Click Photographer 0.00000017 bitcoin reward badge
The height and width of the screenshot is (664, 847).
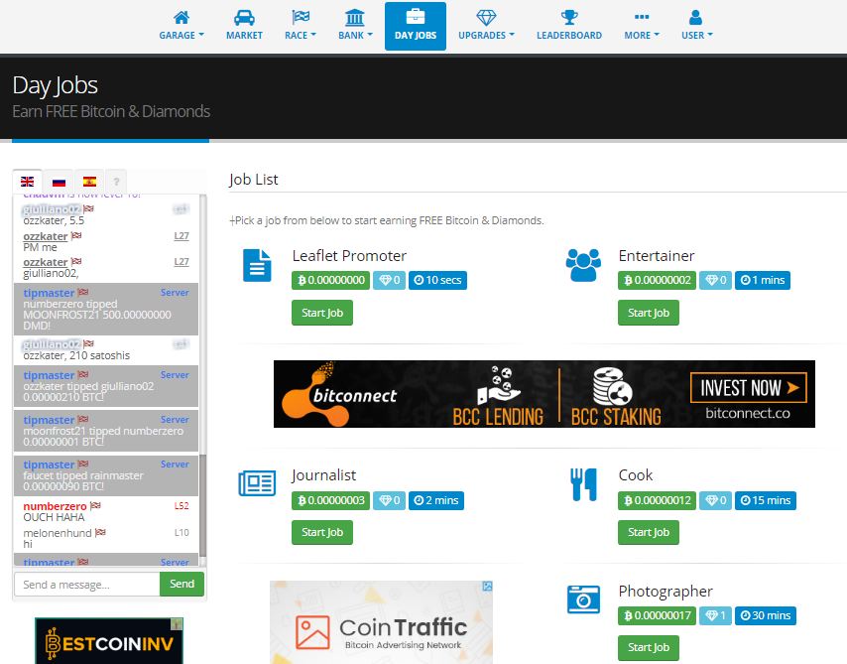click(658, 615)
